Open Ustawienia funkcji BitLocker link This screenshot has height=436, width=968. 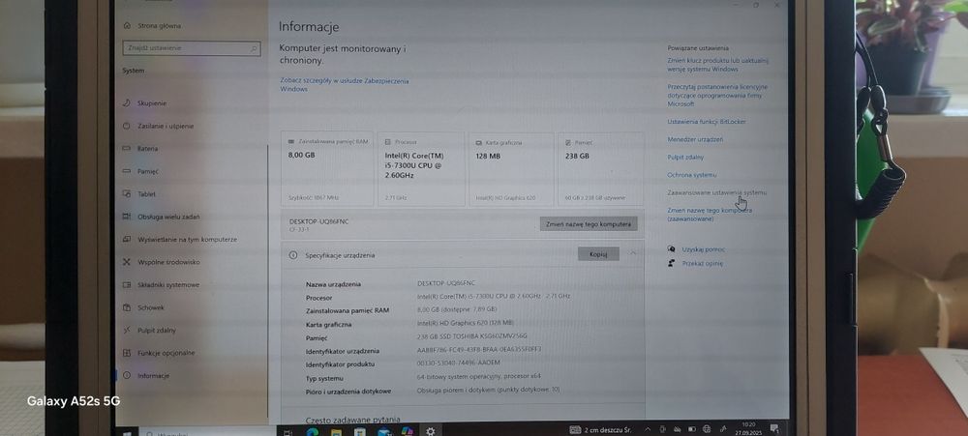[707, 122]
